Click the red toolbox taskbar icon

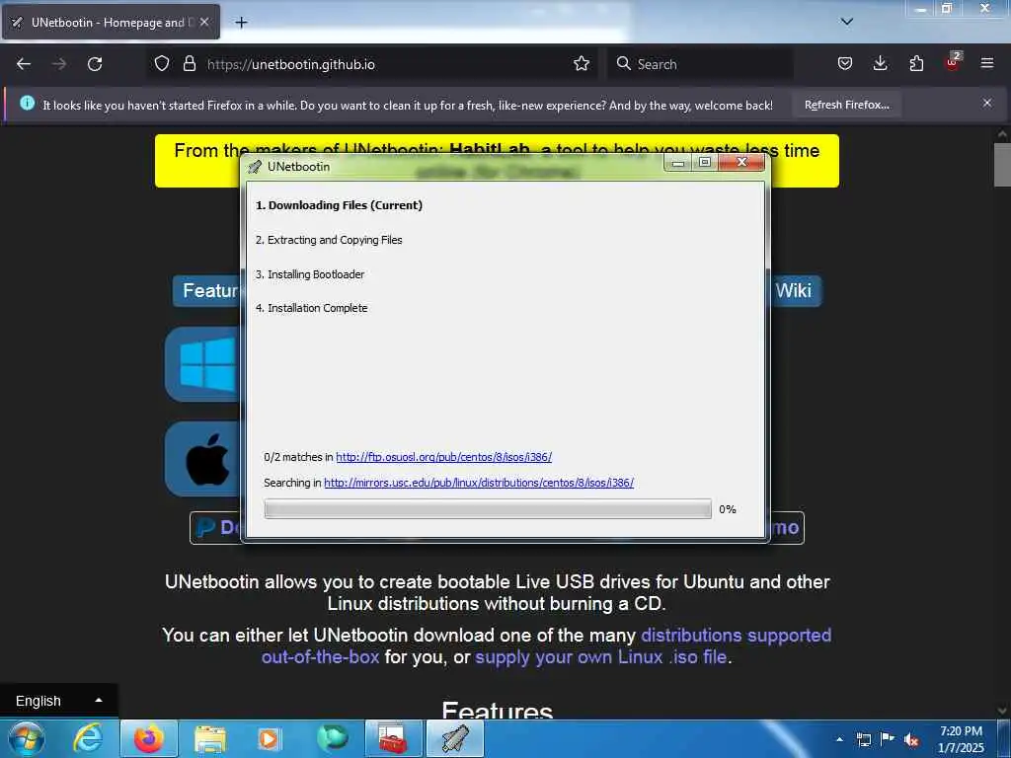click(393, 738)
